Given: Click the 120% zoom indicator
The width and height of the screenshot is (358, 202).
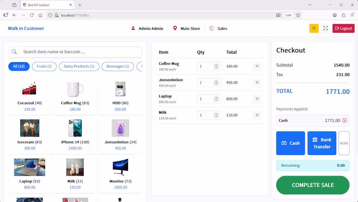Looking at the screenshot, I should (x=288, y=15).
